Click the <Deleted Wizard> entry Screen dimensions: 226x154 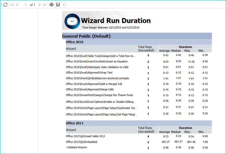click(x=77, y=147)
